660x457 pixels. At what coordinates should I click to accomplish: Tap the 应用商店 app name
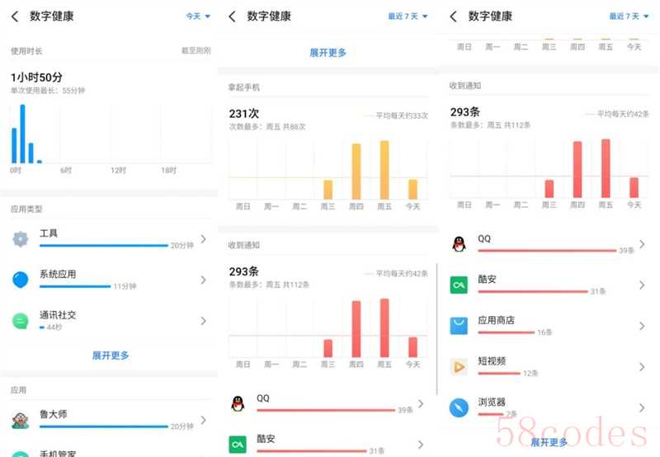(497, 320)
